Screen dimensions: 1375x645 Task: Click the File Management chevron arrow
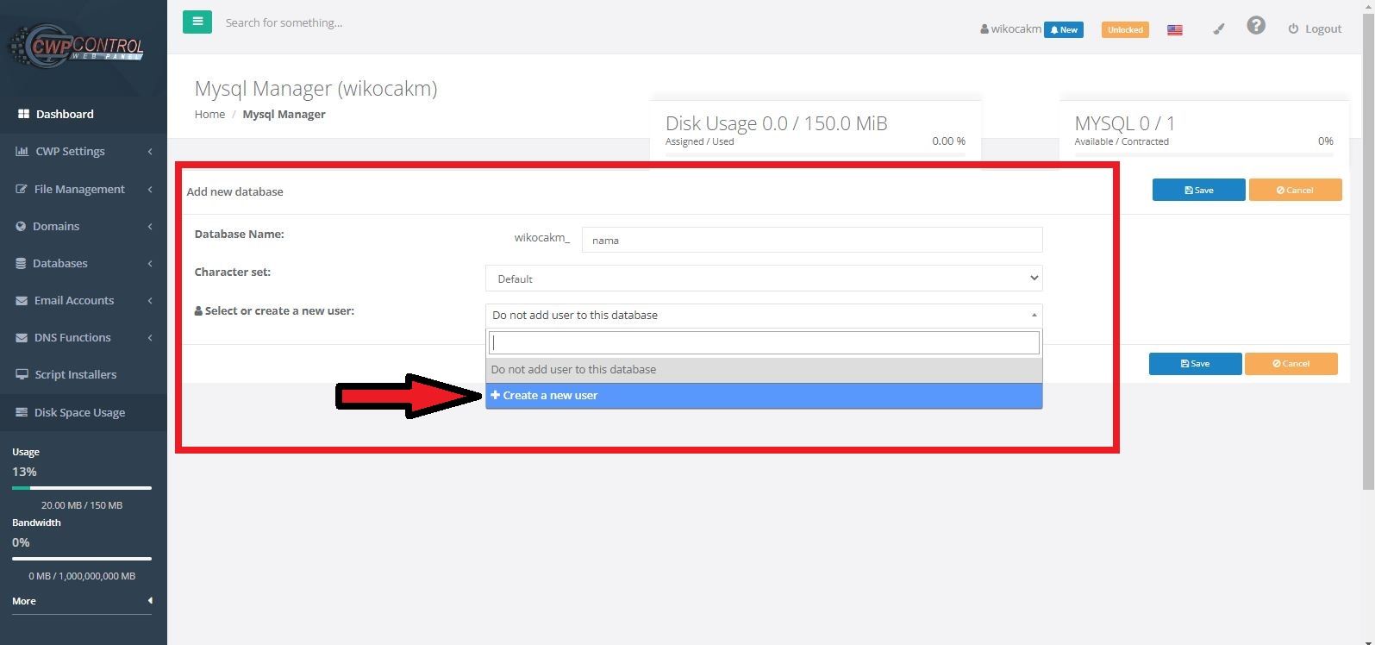[150, 189]
